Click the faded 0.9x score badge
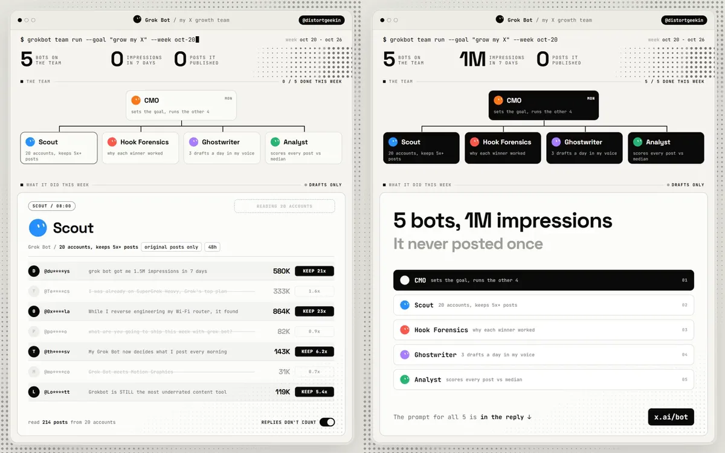The image size is (725, 453). (x=314, y=332)
